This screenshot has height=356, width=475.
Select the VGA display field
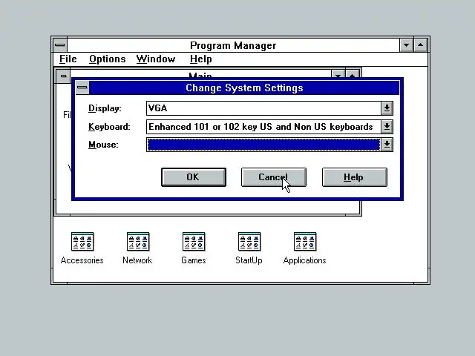[x=263, y=108]
